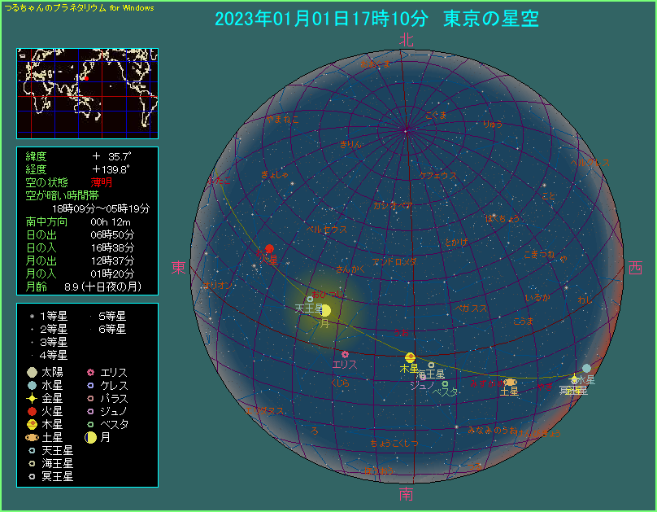Click the red 薄明 sky-state value

point(102,182)
